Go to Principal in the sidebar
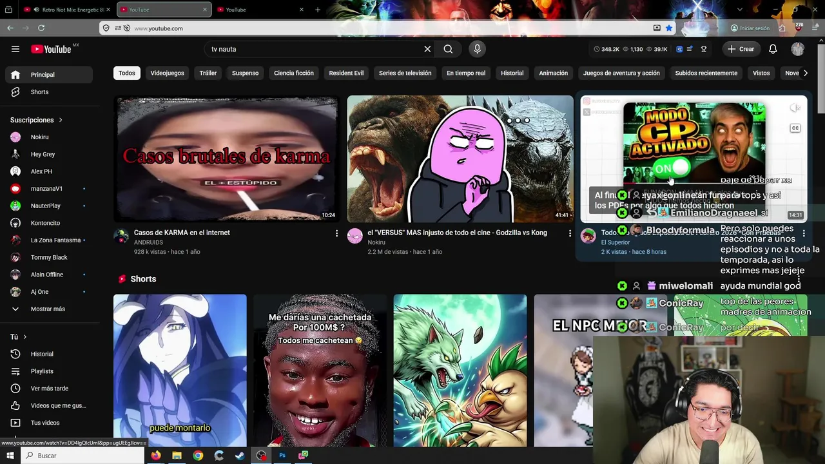825x464 pixels. 49,75
